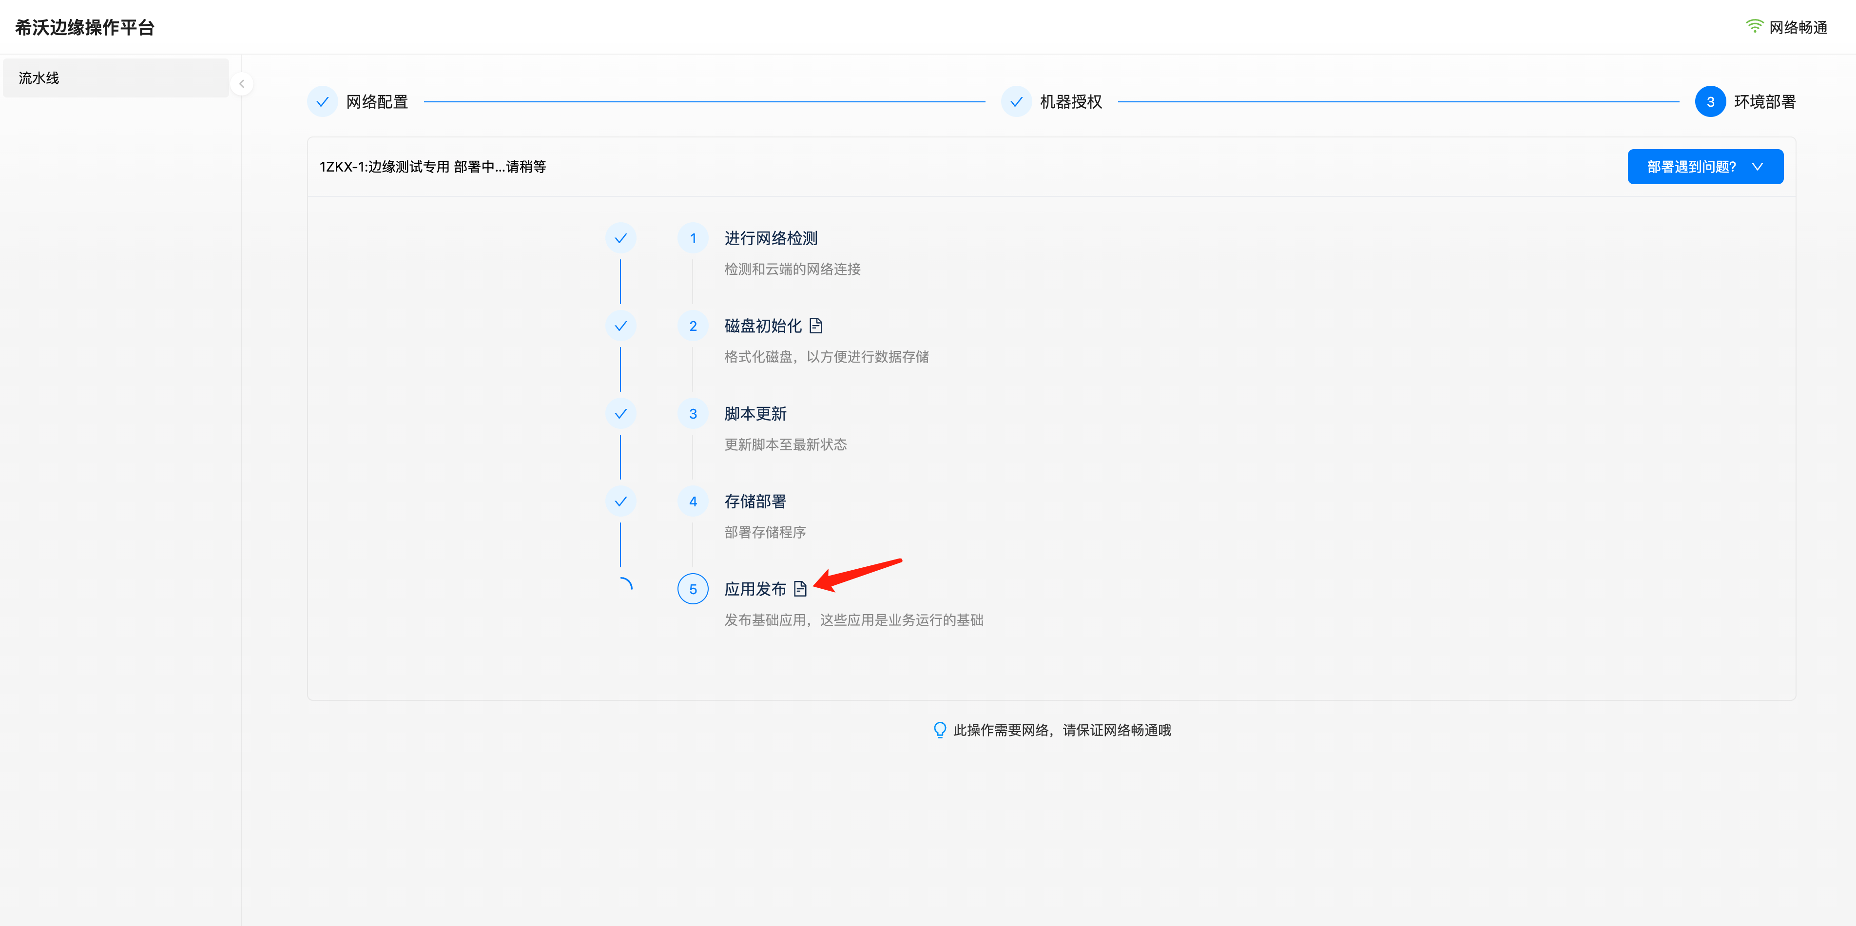
Task: Click the 检测和云端的网络连接 description
Action: [x=793, y=269]
